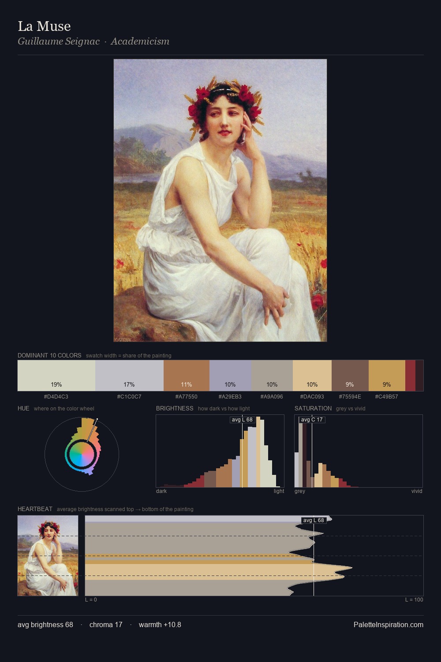Click the 'warmth +10.8' footer stat
The height and width of the screenshot is (662, 441).
(160, 624)
